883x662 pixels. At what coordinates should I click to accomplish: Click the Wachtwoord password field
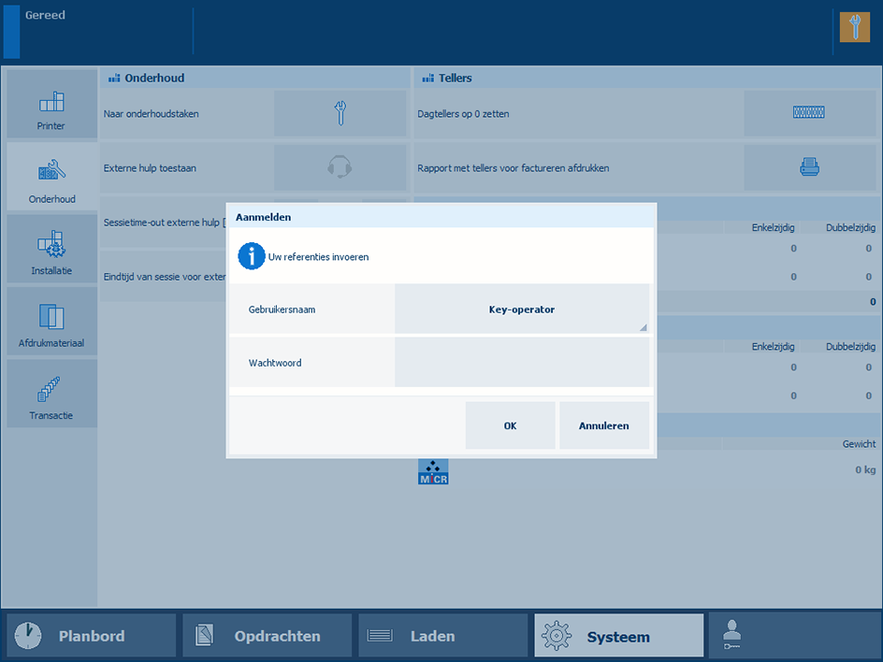521,363
